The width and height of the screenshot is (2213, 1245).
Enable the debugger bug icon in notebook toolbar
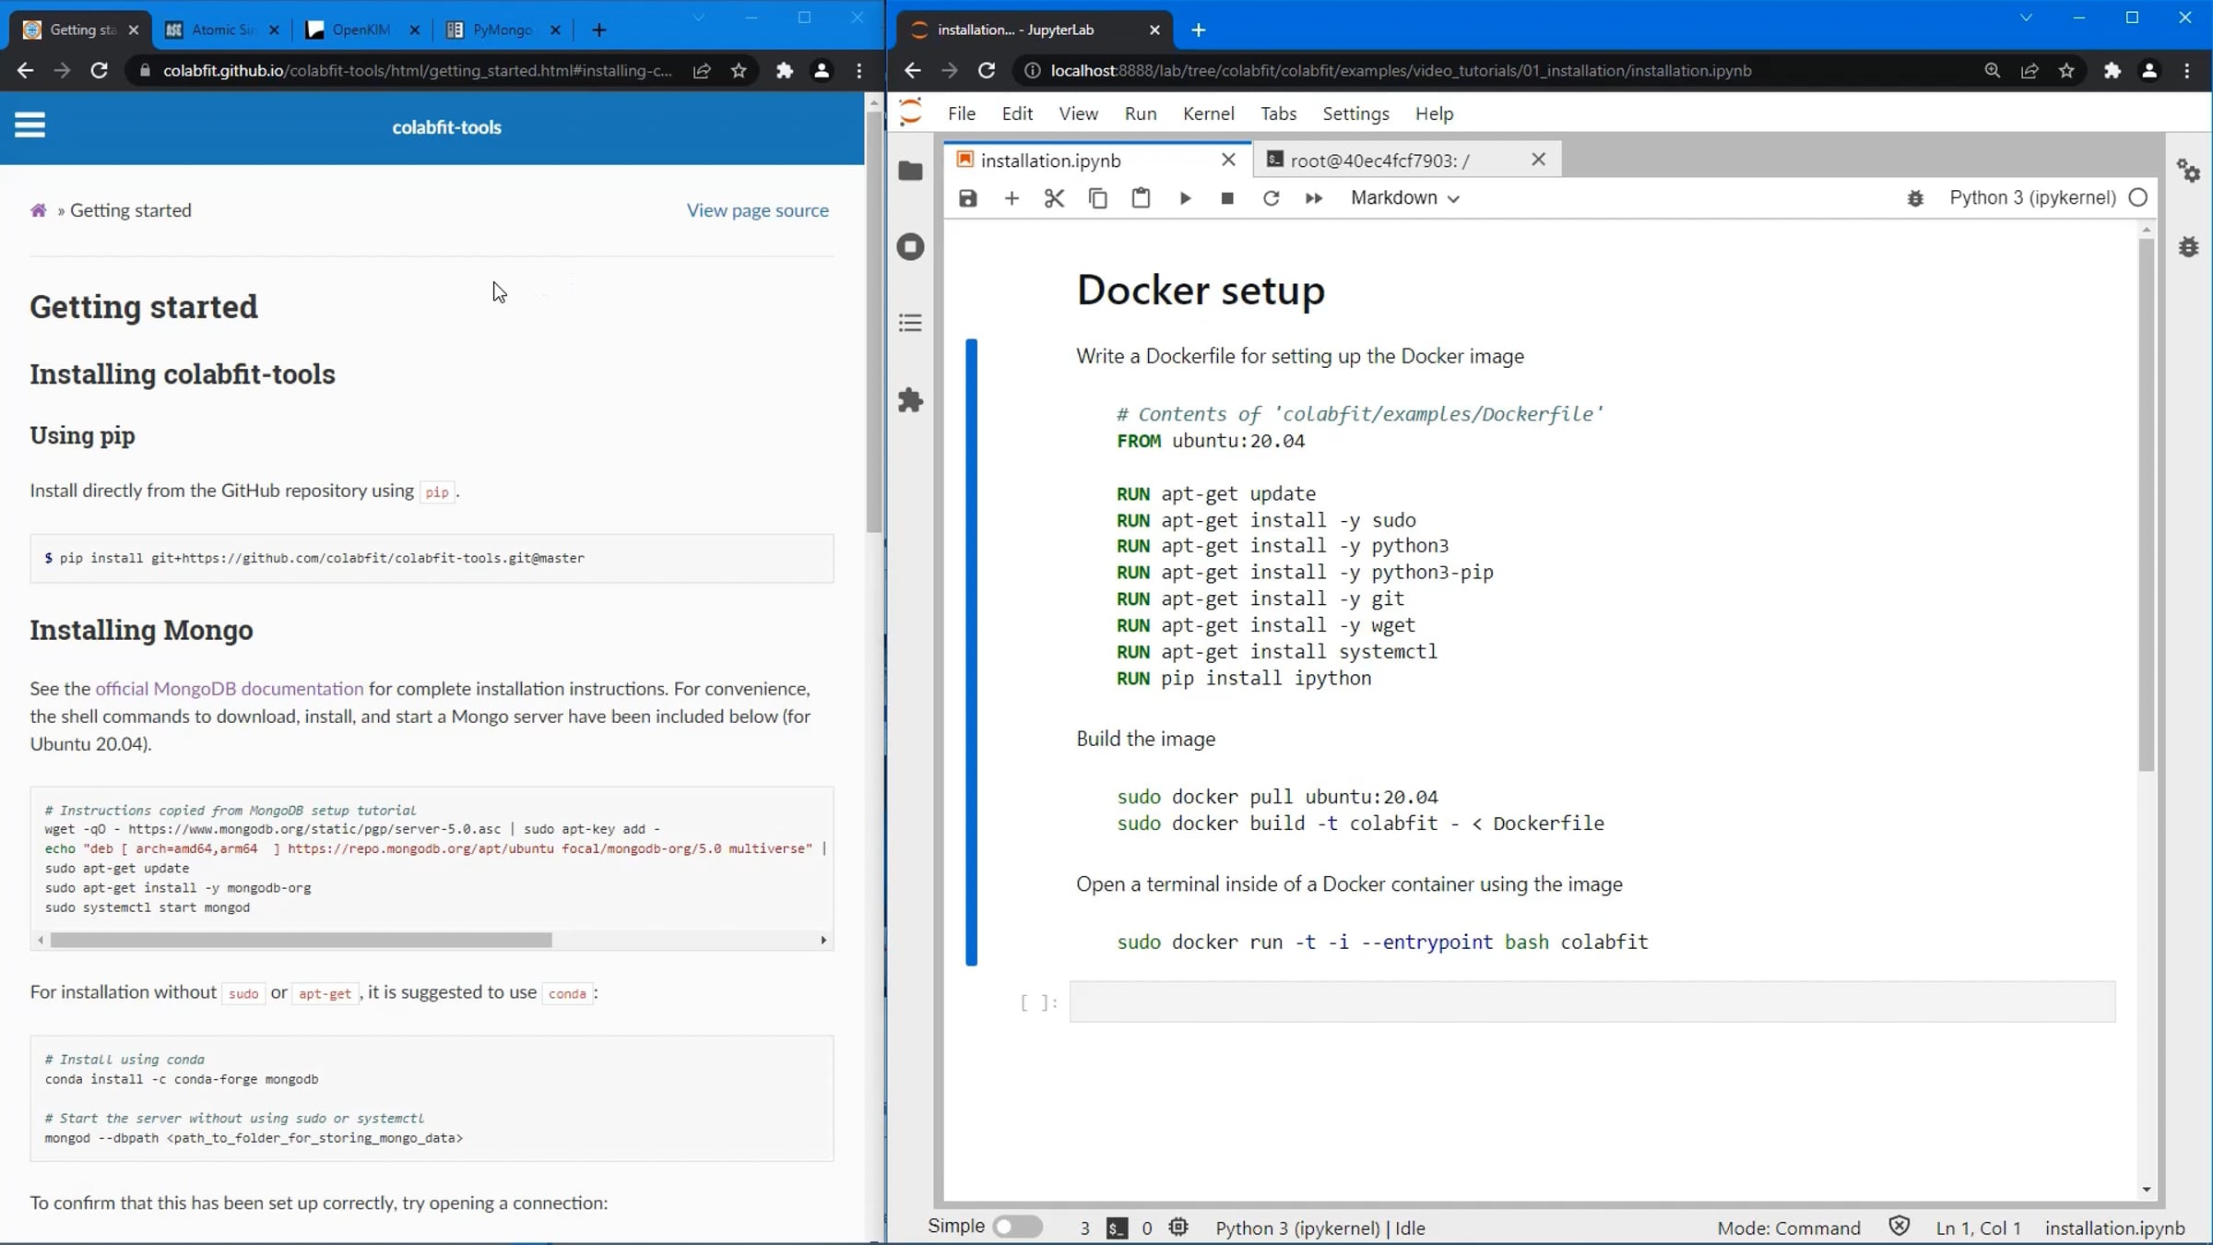[x=1915, y=198]
